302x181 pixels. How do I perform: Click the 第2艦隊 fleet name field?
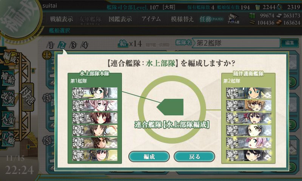click(x=237, y=43)
